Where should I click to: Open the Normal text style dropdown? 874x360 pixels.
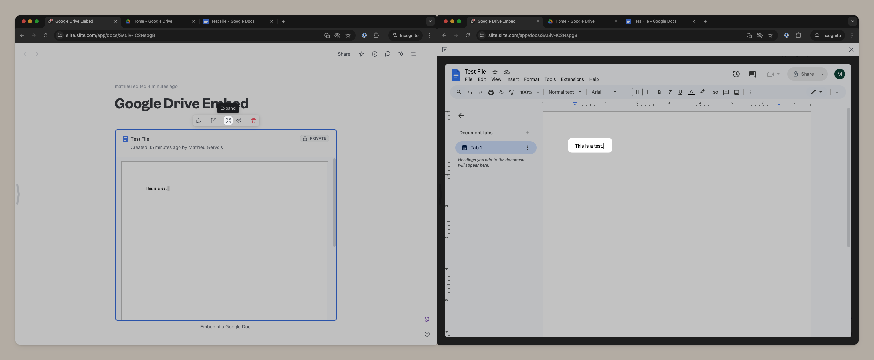point(565,92)
